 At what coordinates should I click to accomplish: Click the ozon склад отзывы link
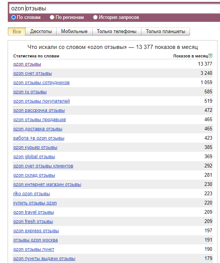[34, 175]
